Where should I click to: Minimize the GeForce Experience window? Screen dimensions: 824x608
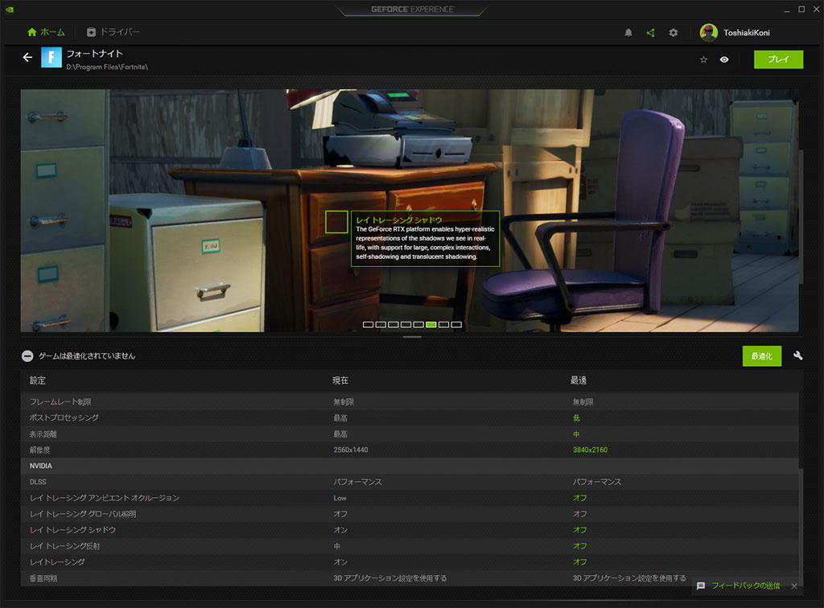coord(786,10)
